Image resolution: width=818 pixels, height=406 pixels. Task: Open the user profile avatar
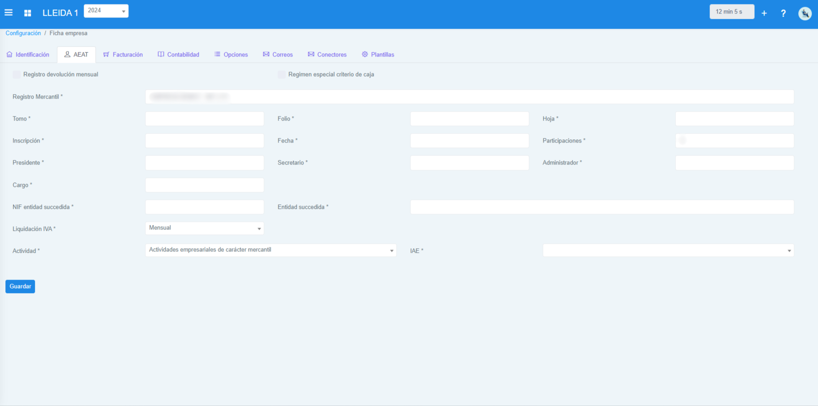click(805, 13)
